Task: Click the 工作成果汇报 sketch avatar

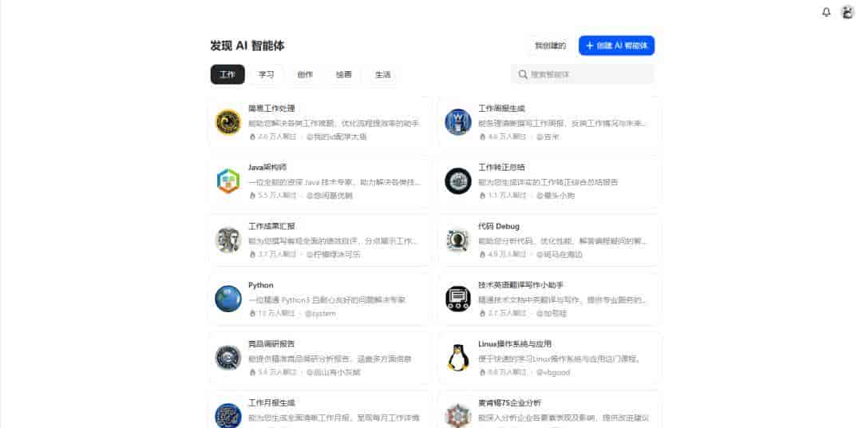Action: coord(228,240)
